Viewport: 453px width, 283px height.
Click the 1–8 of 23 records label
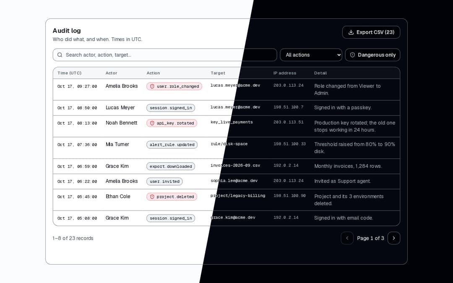pyautogui.click(x=73, y=238)
